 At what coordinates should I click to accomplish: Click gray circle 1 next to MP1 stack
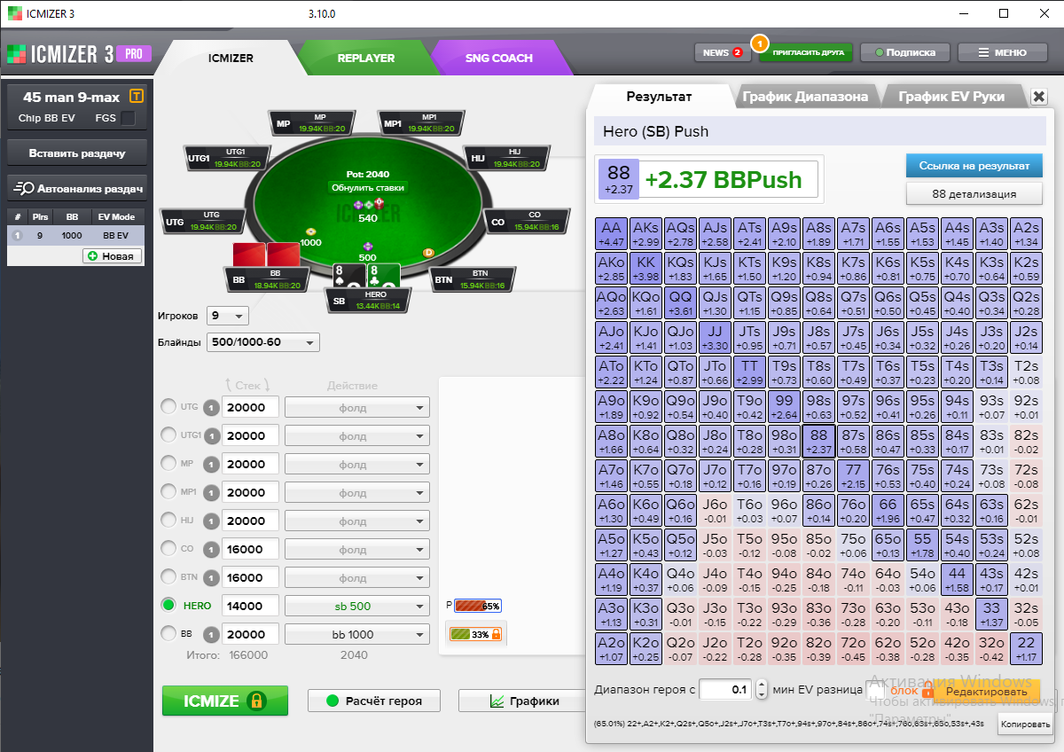pos(211,492)
